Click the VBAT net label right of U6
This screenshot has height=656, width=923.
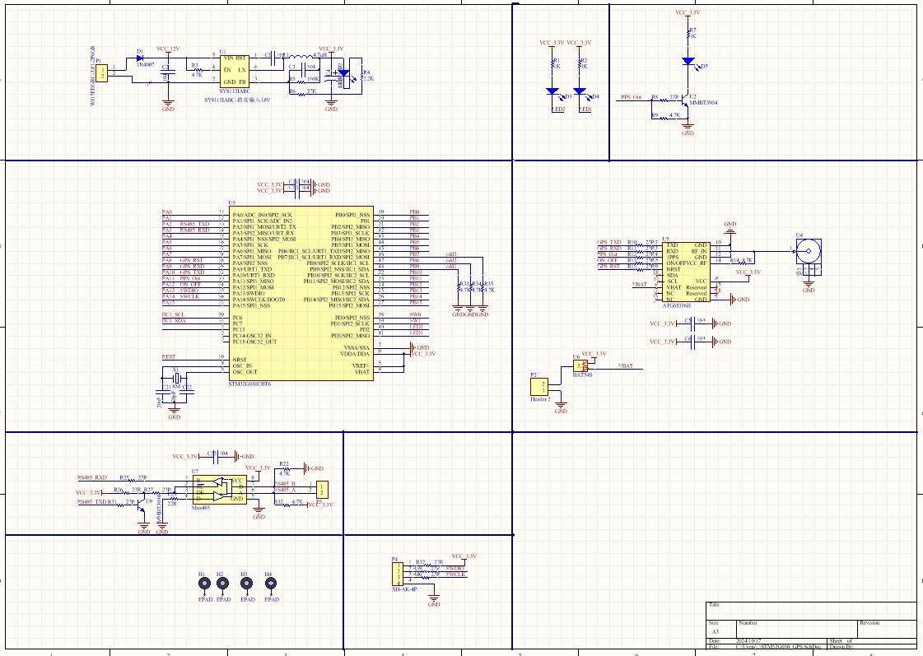[626, 366]
